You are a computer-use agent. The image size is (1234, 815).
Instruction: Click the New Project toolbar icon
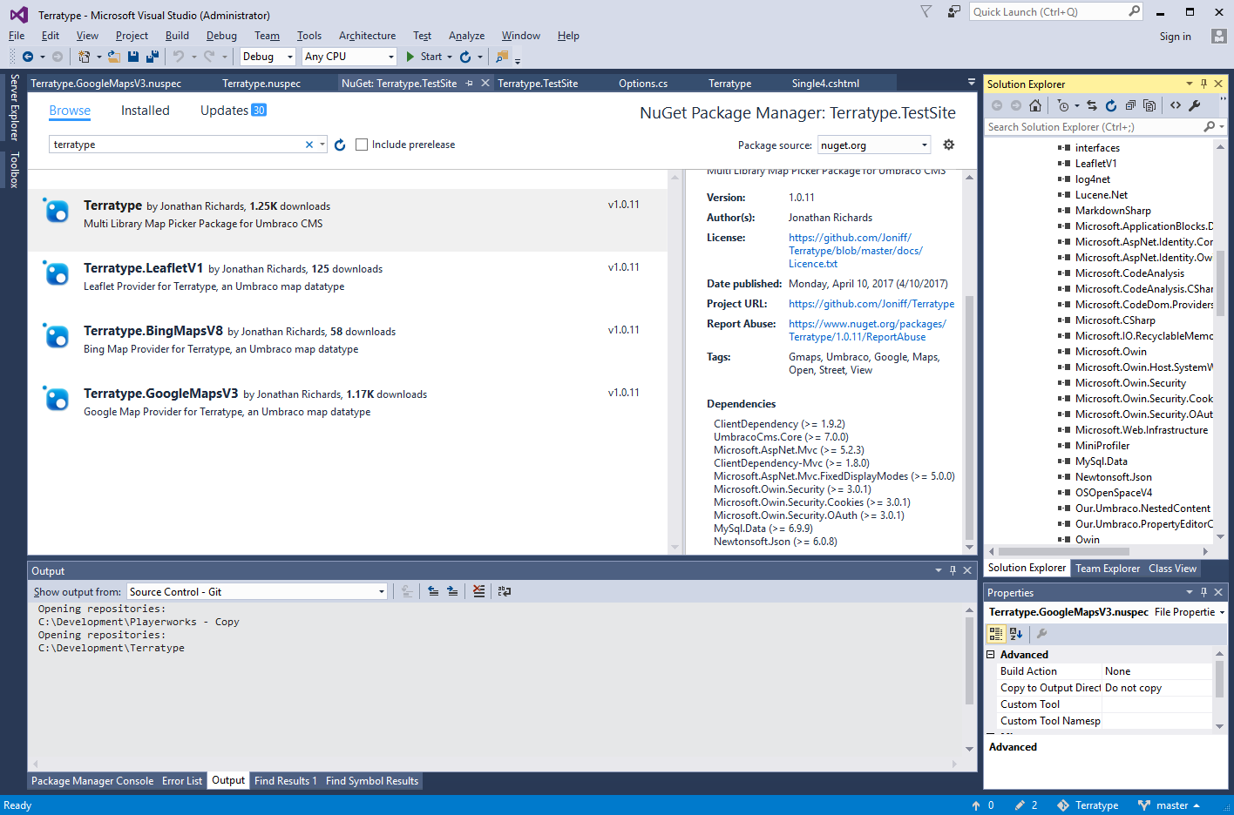click(84, 57)
